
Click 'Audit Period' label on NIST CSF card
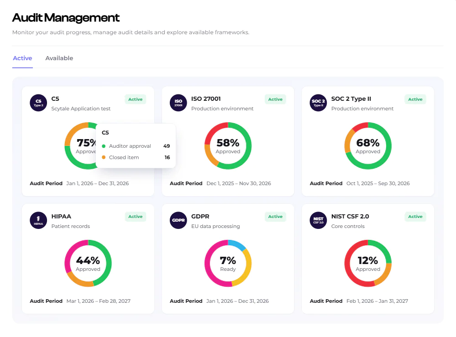tap(326, 301)
